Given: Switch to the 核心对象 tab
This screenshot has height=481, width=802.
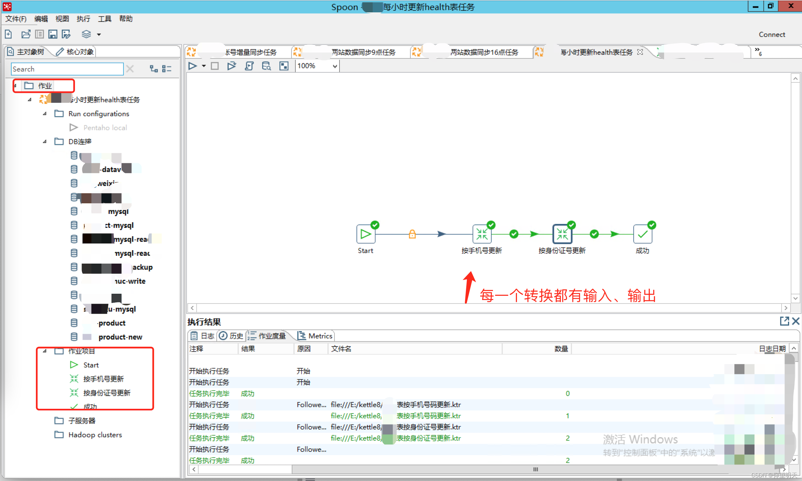Looking at the screenshot, I should [x=75, y=52].
